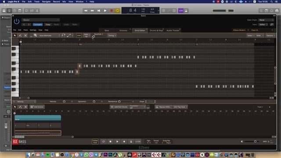Screen dimensions: 281x158
Task: Click the Add Groove button
Action: pyautogui.click(x=37, y=107)
